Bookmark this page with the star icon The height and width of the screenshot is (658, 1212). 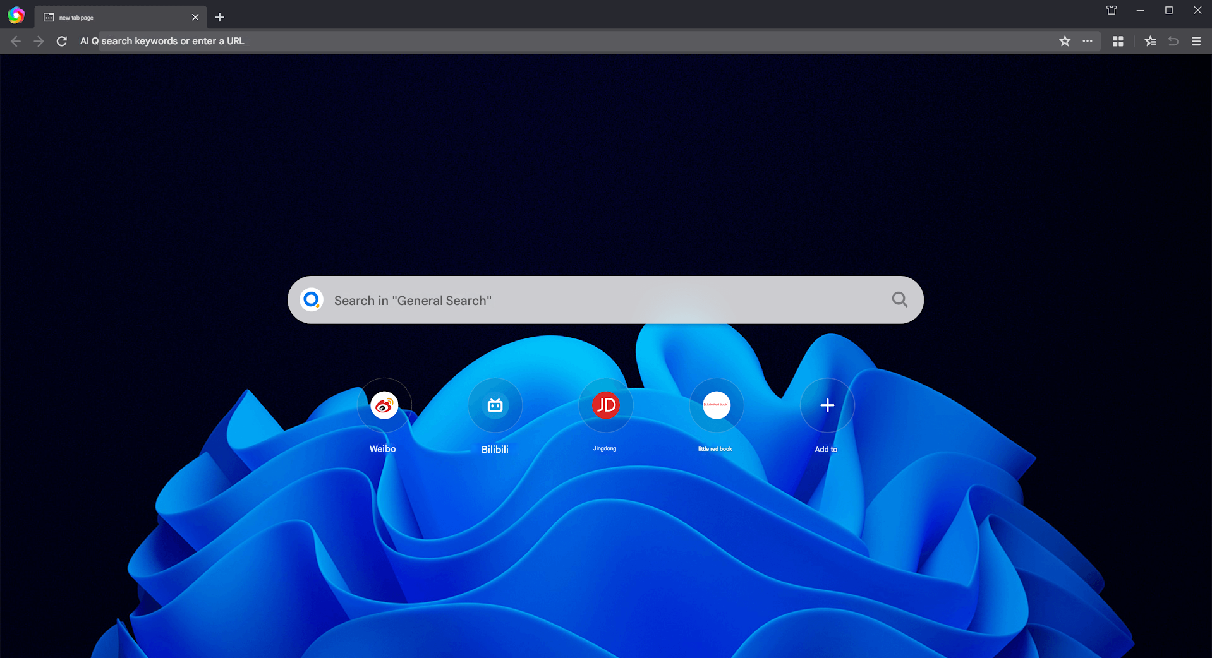tap(1065, 41)
